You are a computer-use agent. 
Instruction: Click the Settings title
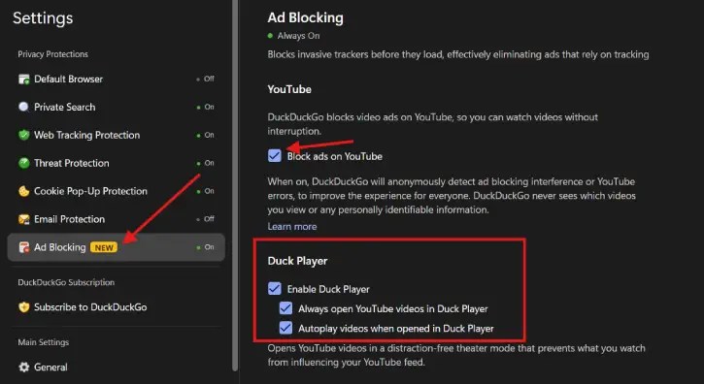pos(43,18)
